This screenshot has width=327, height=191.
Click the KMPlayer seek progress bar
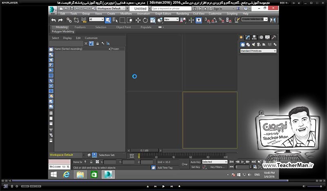click(x=163, y=181)
